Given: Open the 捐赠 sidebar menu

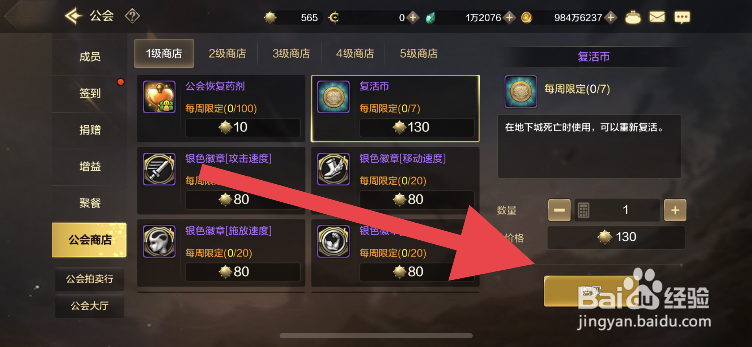Looking at the screenshot, I should pos(90,130).
